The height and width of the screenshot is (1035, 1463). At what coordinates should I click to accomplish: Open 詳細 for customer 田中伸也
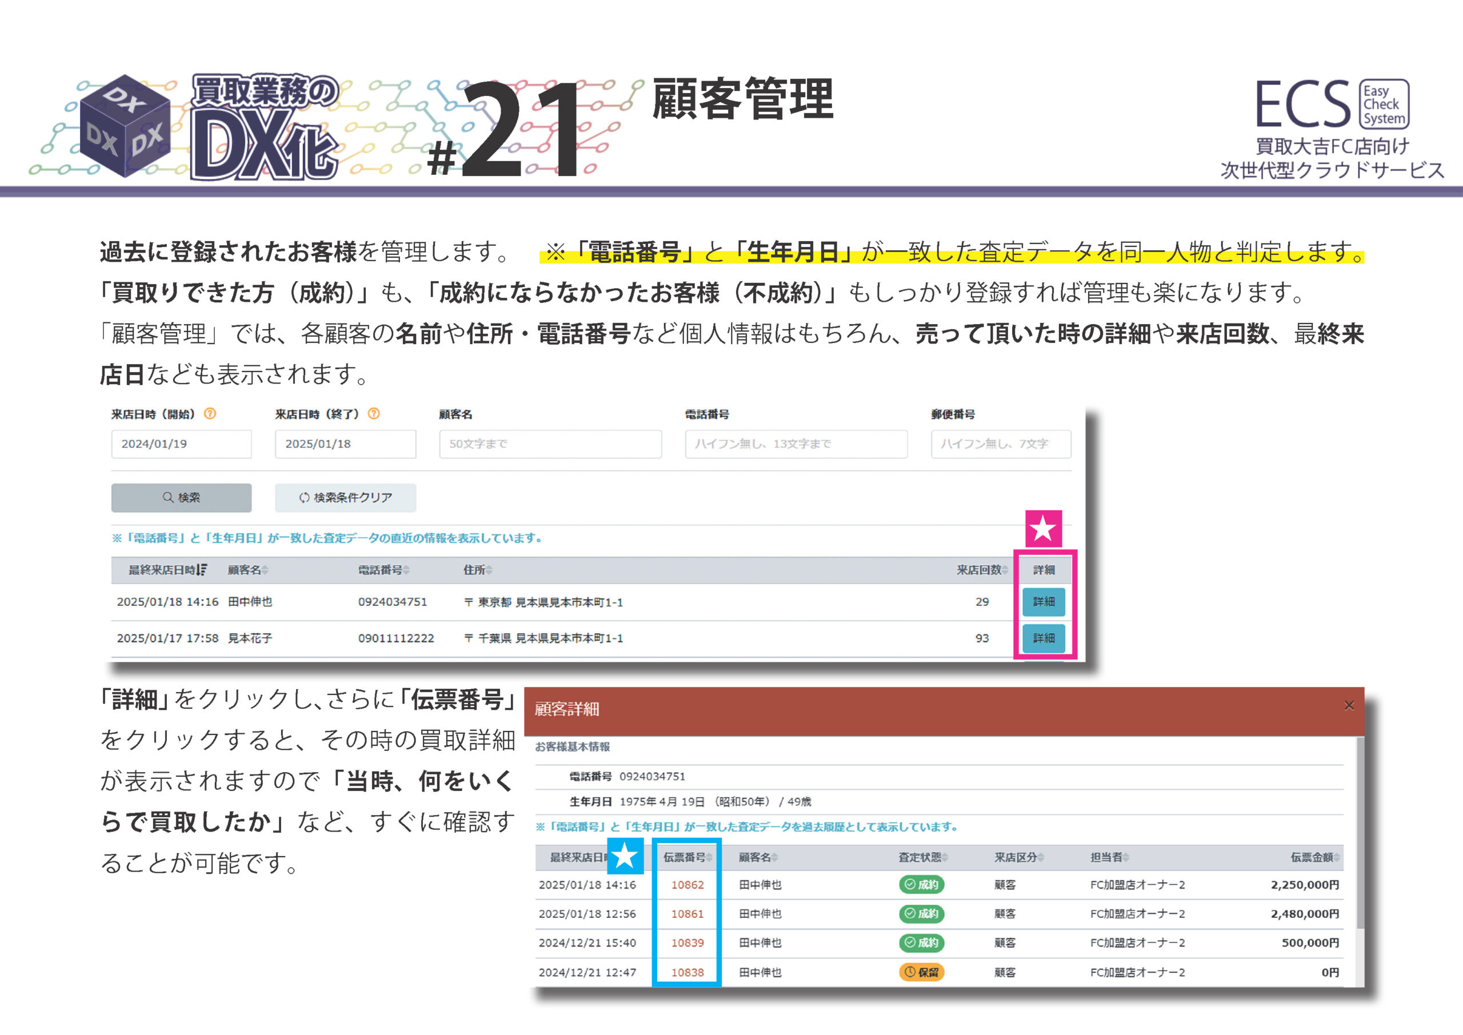[x=1043, y=602]
